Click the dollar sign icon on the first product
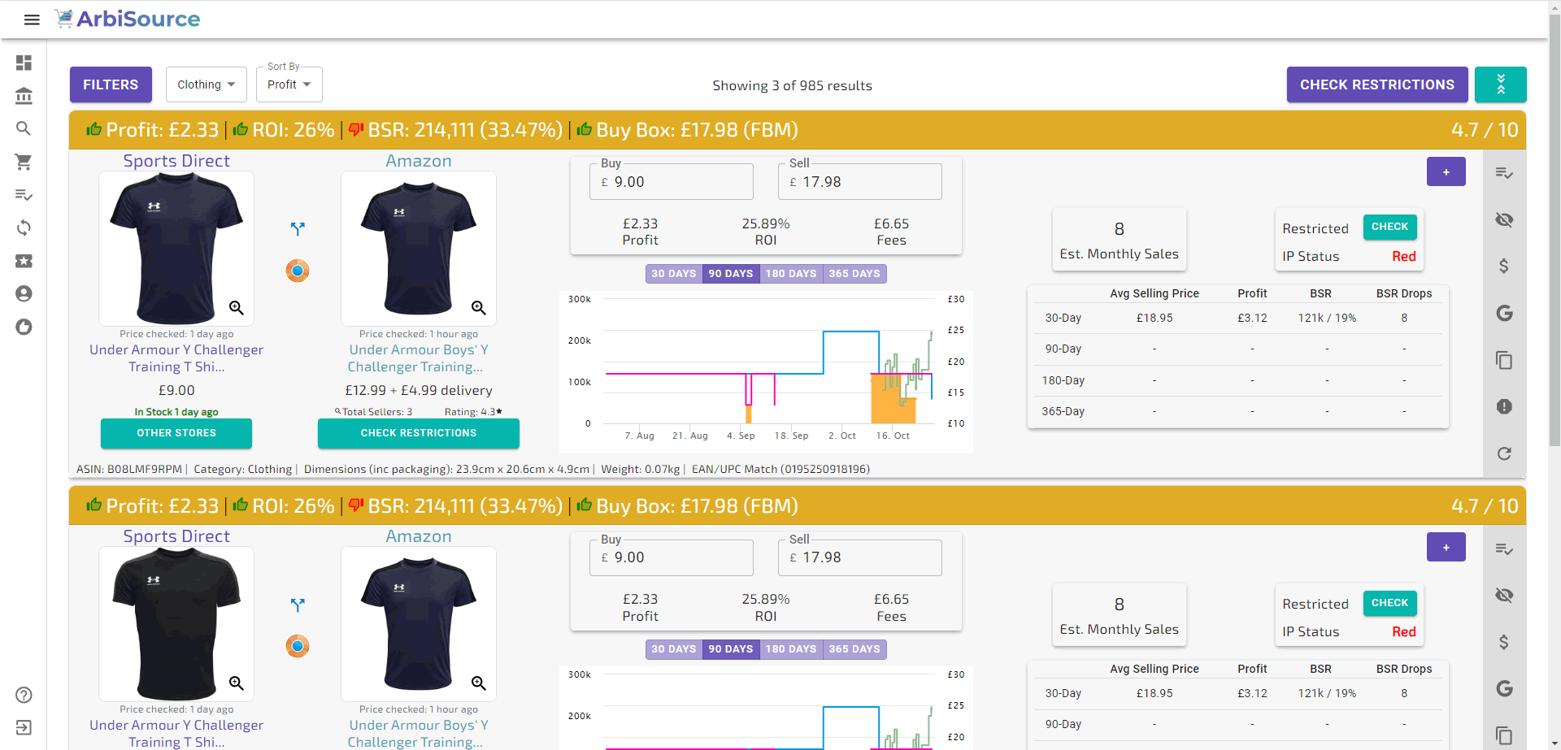1561x750 pixels. [x=1504, y=266]
